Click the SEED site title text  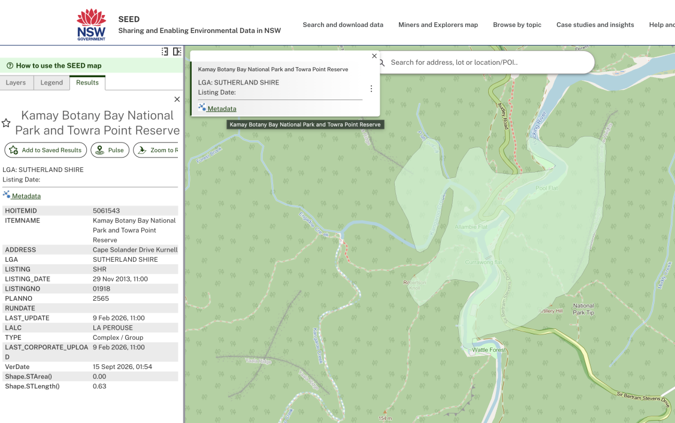[129, 19]
